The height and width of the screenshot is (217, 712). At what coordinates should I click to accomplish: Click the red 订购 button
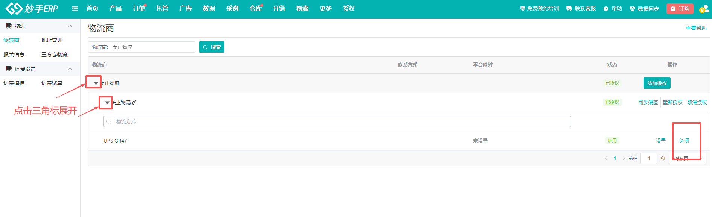coord(680,9)
